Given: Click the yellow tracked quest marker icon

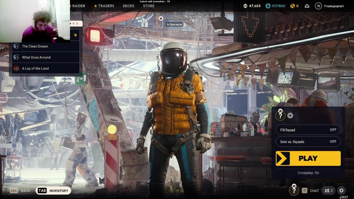Looking at the screenshot, I should 75,35.
